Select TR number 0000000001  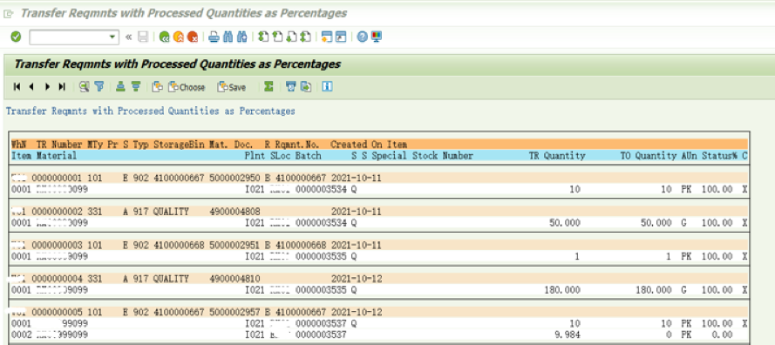(x=57, y=178)
